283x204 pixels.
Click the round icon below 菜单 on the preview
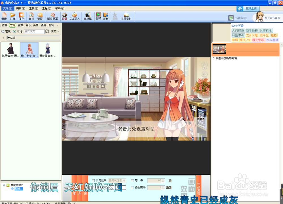pyautogui.click(x=204, y=75)
